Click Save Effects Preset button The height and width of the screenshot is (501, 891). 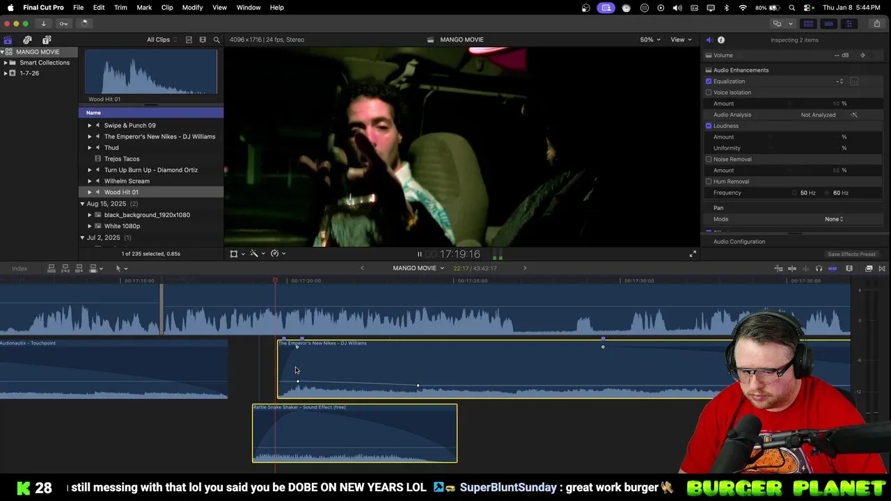pos(851,255)
